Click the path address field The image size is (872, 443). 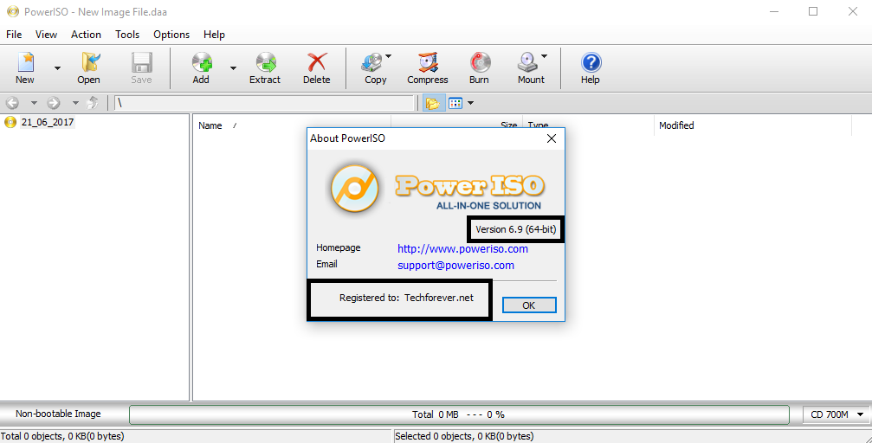tap(265, 103)
